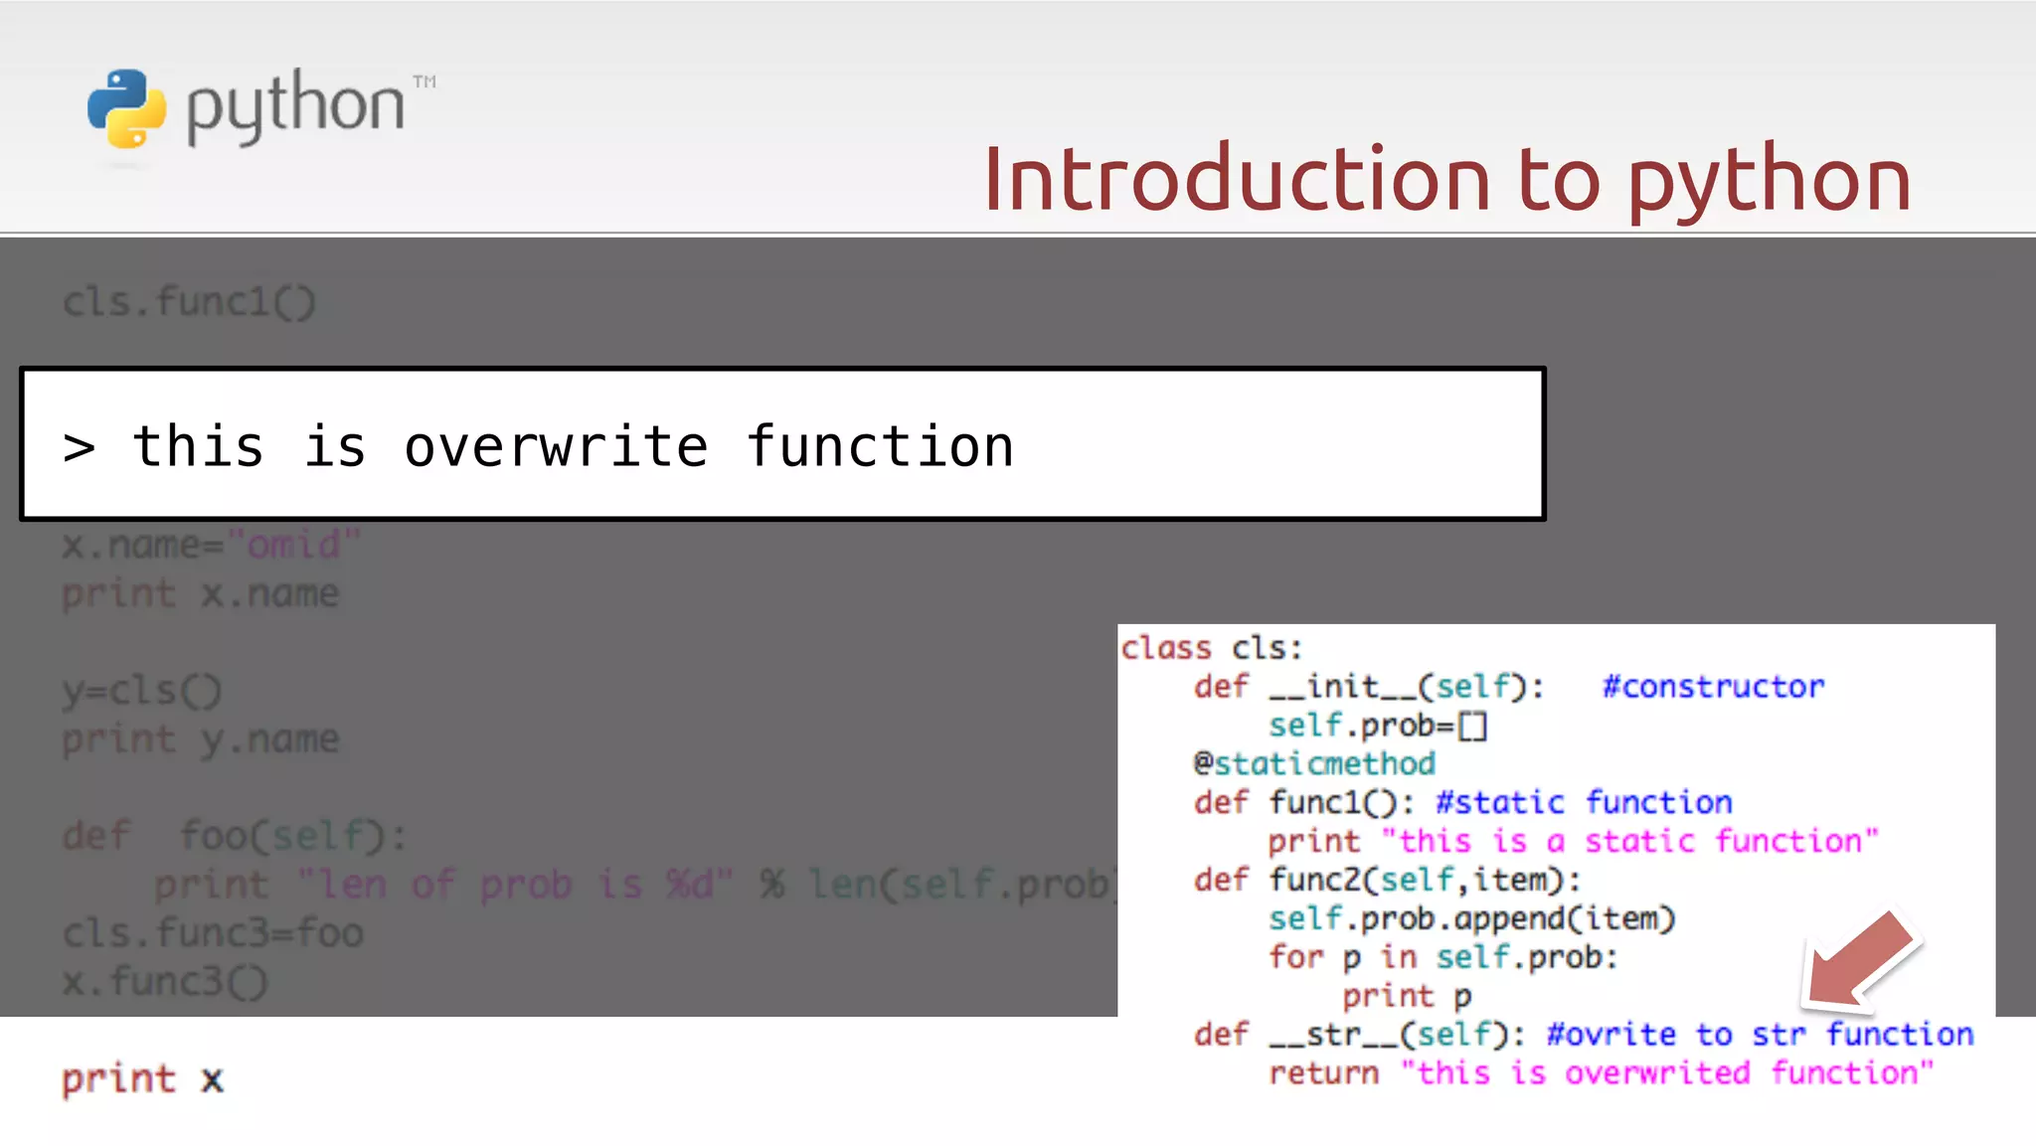
Task: Click the dimmed 'print y.name' line
Action: click(x=200, y=739)
